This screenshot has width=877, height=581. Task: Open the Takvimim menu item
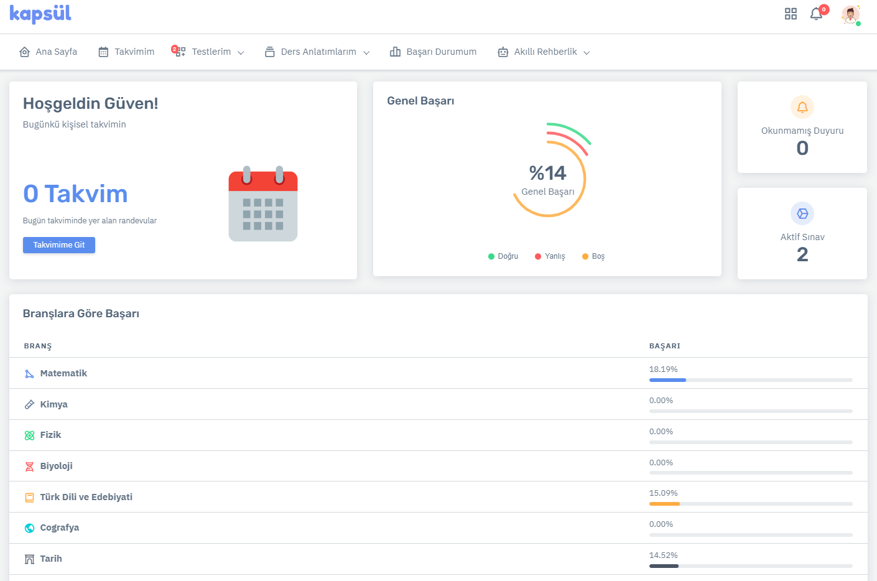(126, 52)
